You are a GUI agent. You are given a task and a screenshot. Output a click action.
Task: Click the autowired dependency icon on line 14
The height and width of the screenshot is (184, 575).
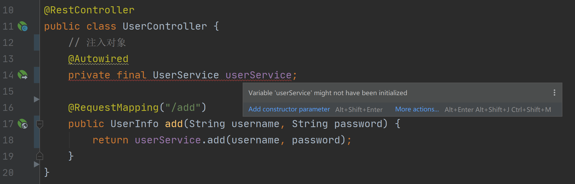coord(23,75)
